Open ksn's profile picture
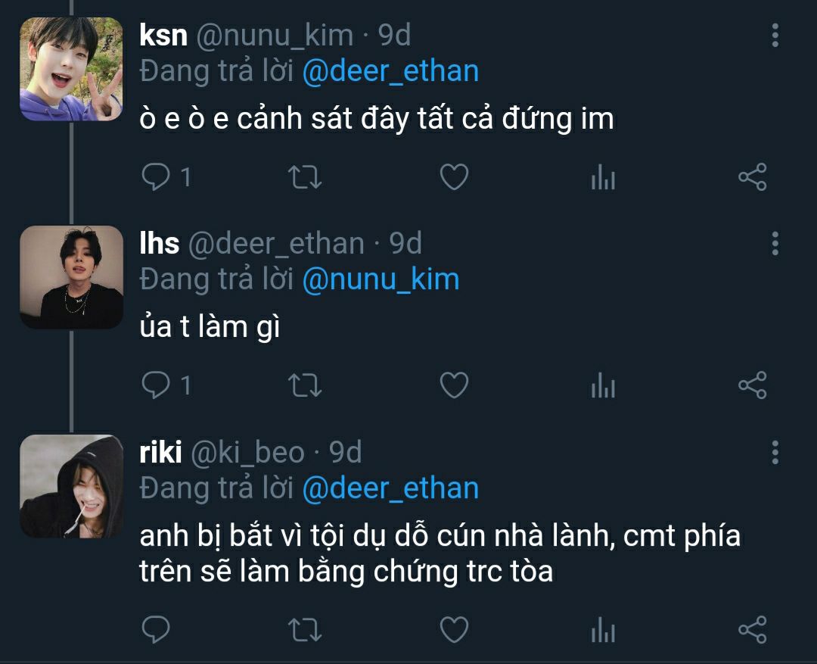Image resolution: width=817 pixels, height=664 pixels. click(x=71, y=70)
